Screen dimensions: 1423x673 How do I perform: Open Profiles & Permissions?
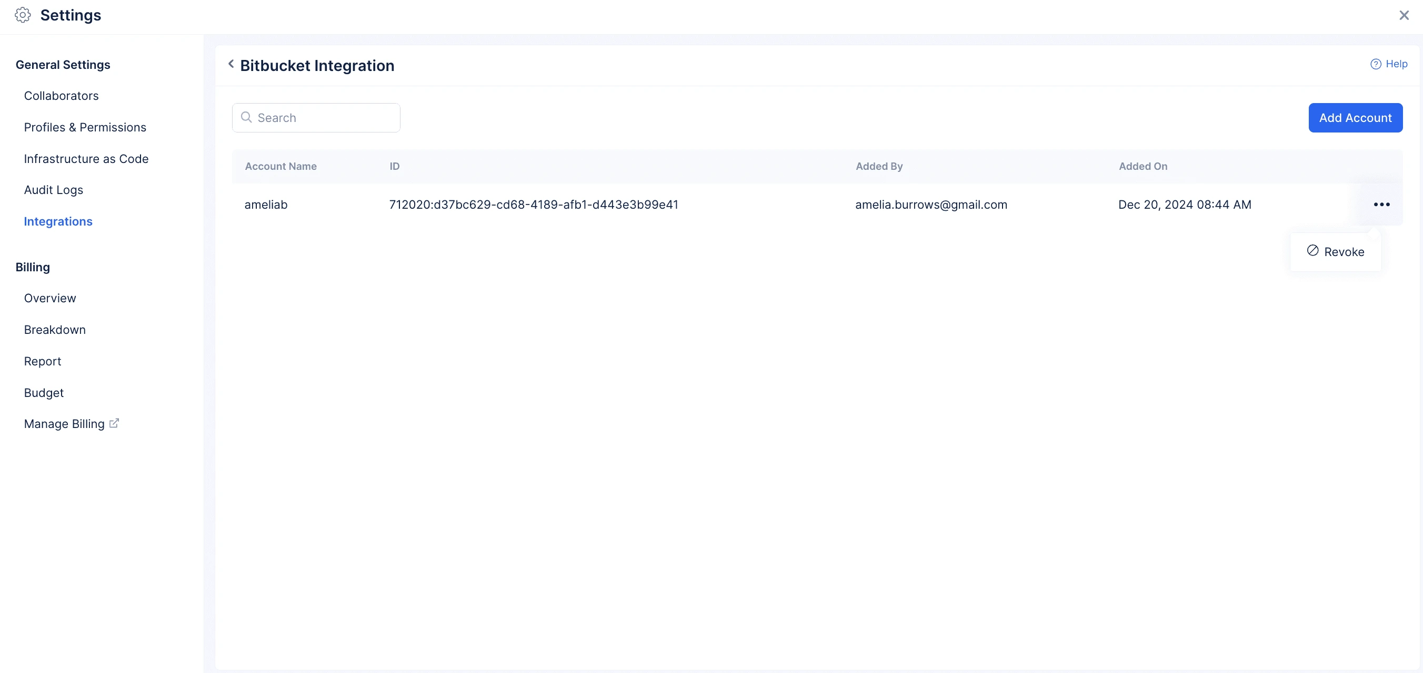click(85, 128)
